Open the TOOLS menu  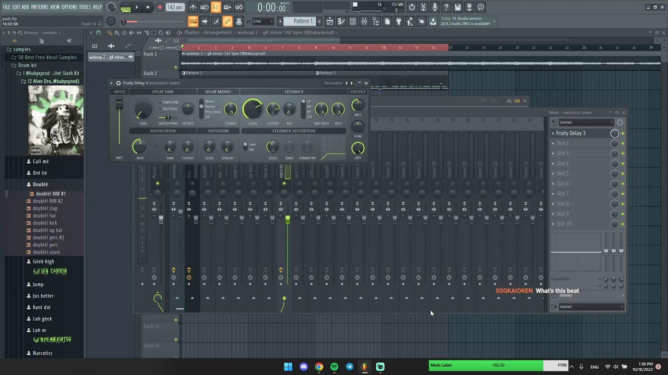85,7
